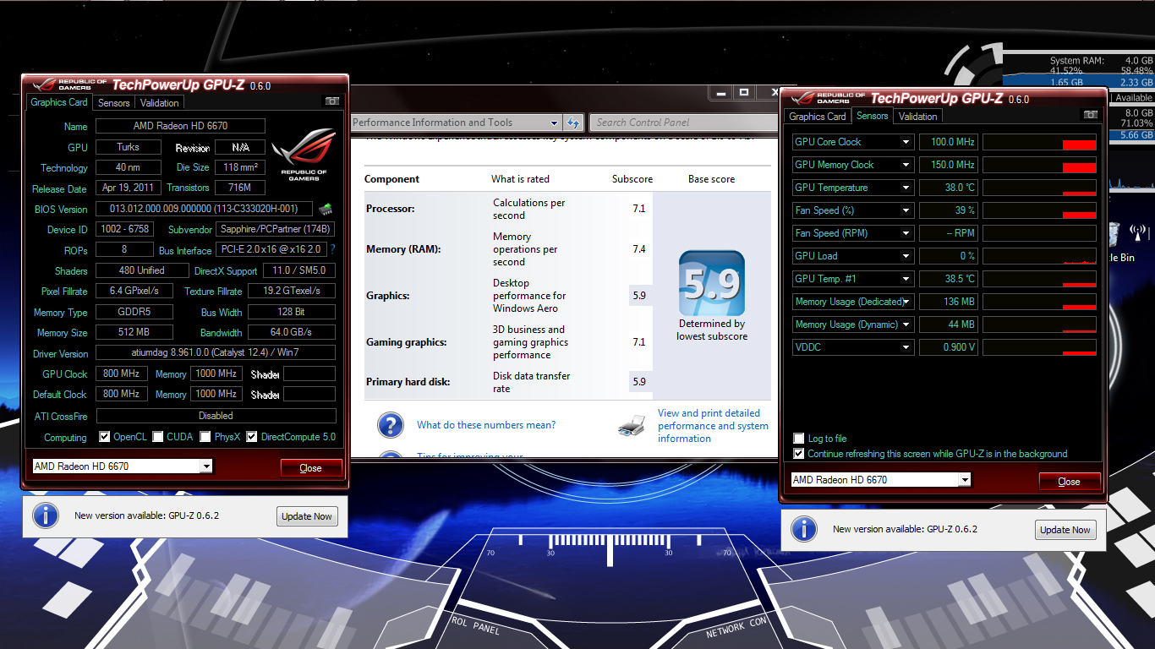Open the Fan Speed (RPM) sensor dropdown
The image size is (1155, 649).
pos(906,233)
